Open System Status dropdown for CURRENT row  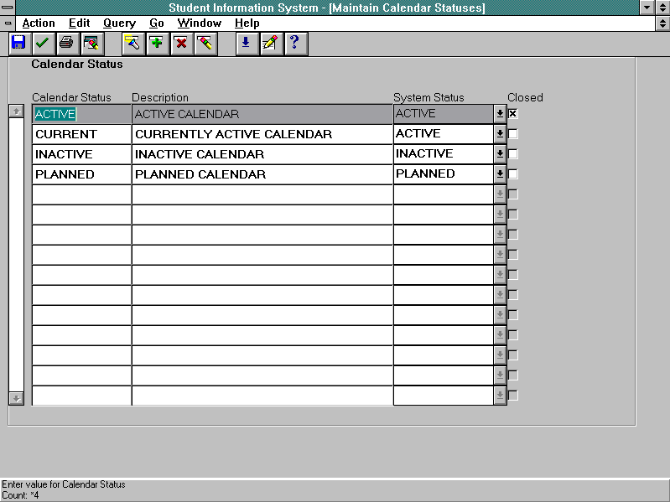pyautogui.click(x=500, y=134)
